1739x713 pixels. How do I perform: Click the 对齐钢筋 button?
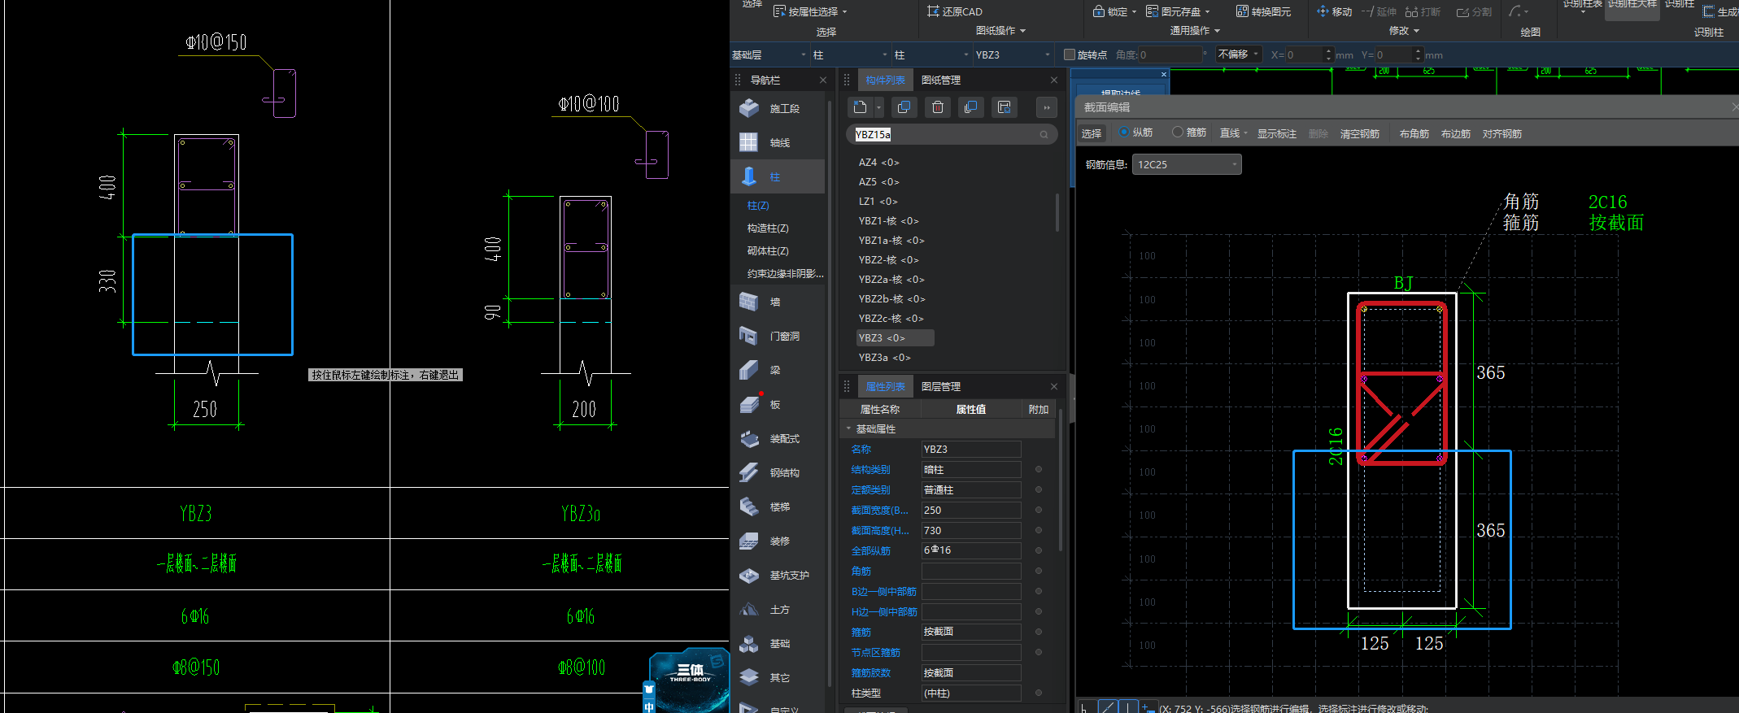click(1501, 133)
